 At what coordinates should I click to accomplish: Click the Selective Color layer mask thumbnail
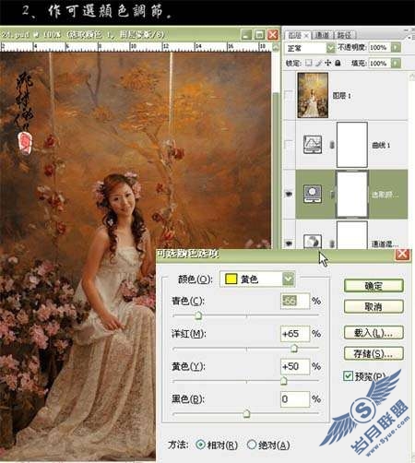(352, 194)
